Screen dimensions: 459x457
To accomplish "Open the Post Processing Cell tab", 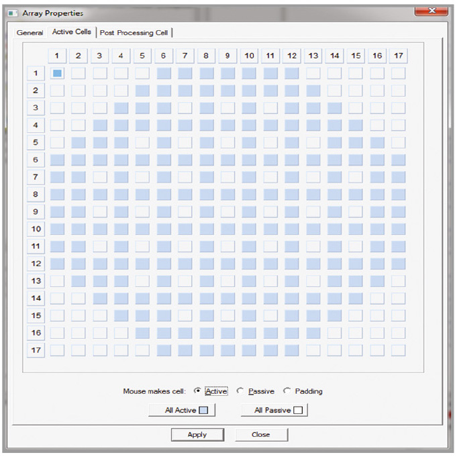I will (134, 32).
